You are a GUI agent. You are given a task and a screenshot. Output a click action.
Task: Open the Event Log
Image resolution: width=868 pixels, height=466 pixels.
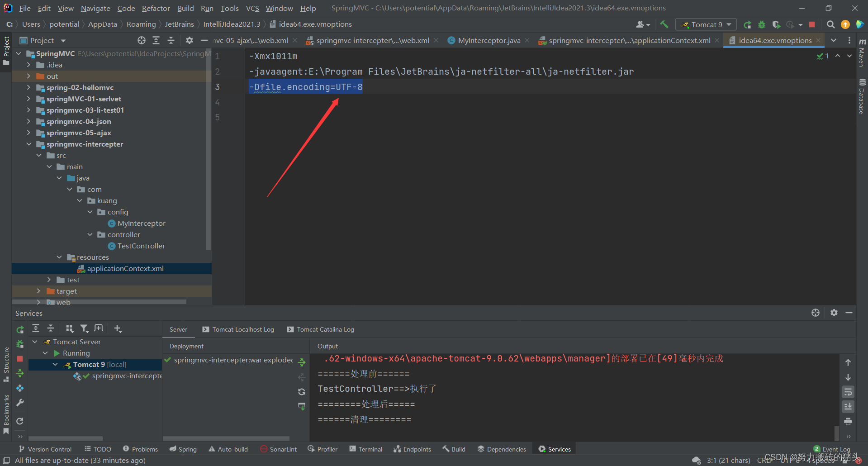click(x=832, y=449)
